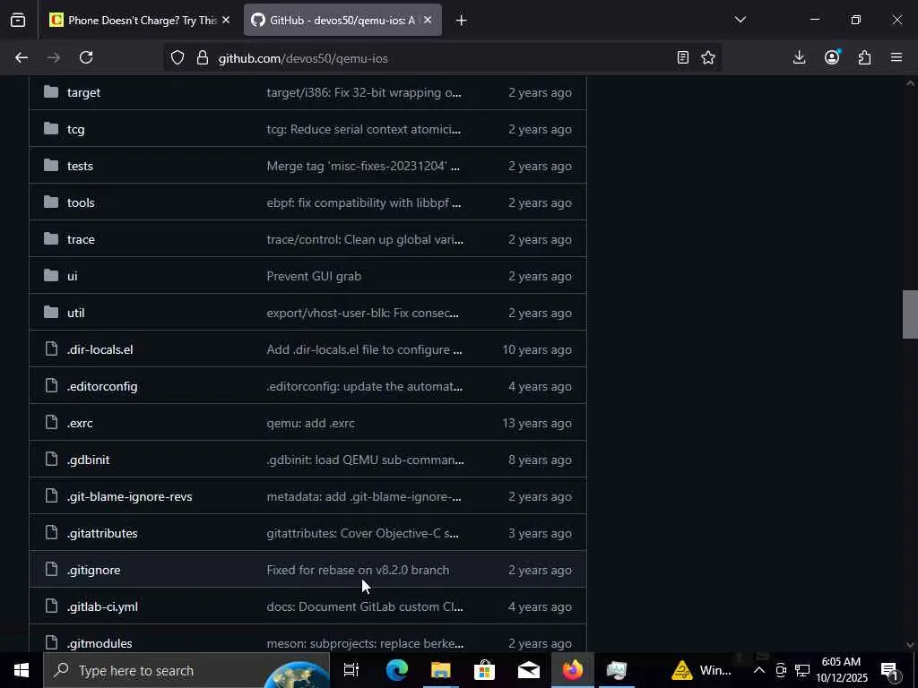
Task: Click the .gitignore file icon
Action: click(51, 569)
